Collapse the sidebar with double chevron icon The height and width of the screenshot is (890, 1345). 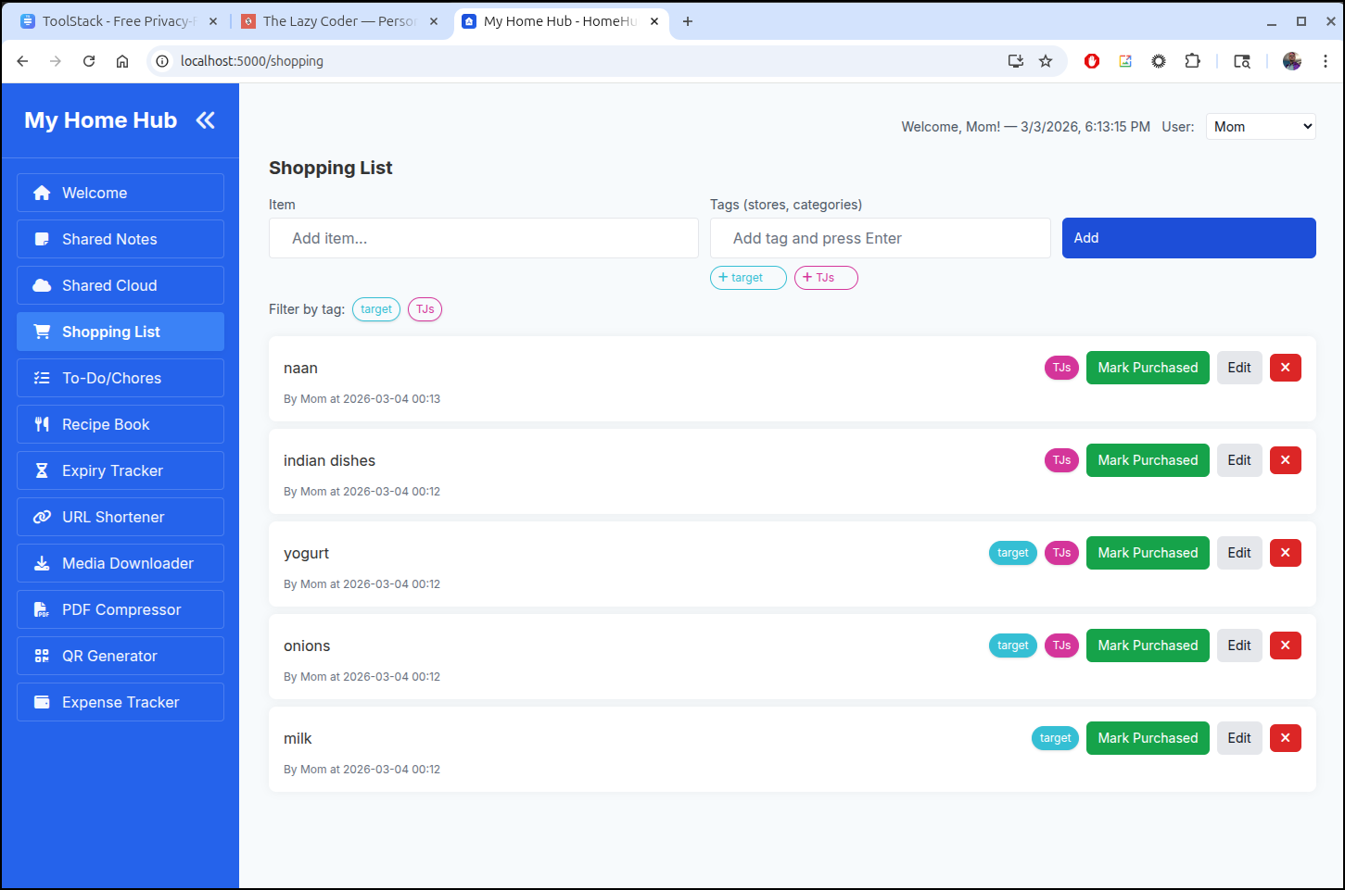[x=205, y=120]
